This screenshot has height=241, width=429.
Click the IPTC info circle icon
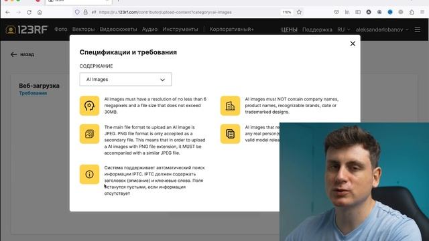click(89, 174)
